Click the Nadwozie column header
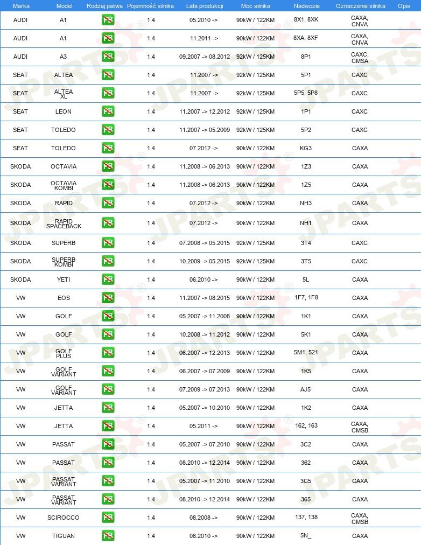The width and height of the screenshot is (421, 545). tap(307, 6)
